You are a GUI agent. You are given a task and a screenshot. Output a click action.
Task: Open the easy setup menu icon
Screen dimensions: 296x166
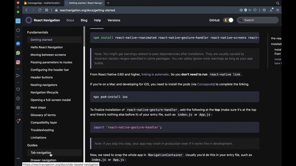[x=277, y=10]
